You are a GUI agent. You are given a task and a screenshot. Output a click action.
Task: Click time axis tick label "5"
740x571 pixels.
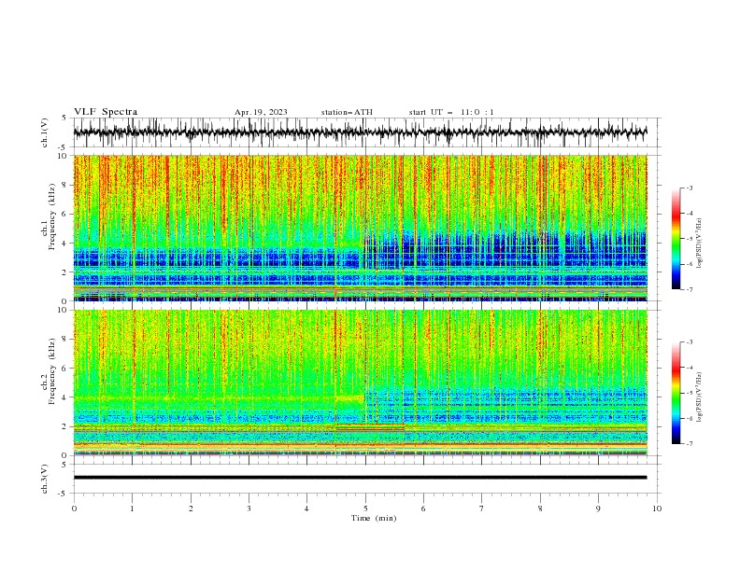click(x=365, y=508)
